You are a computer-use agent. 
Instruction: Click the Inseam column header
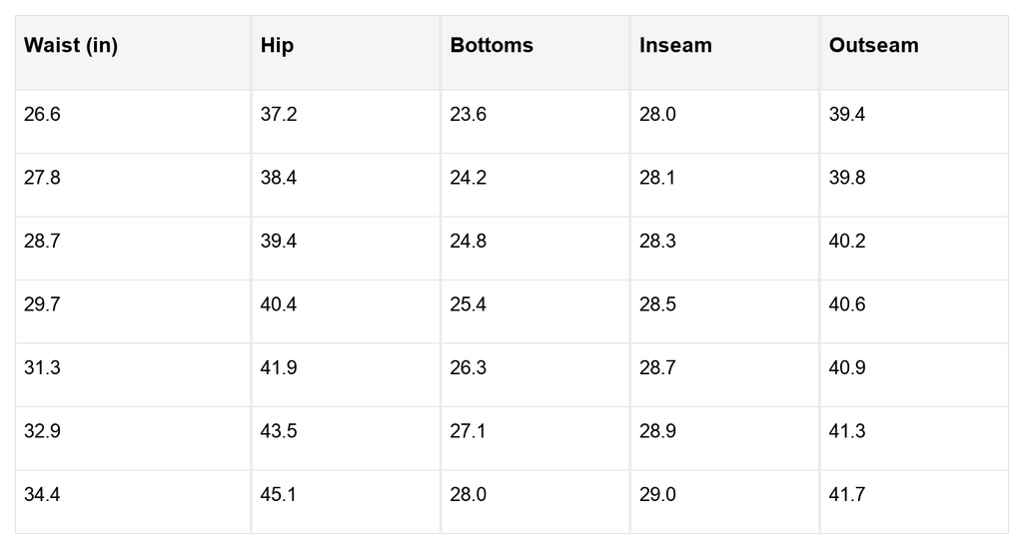tap(675, 46)
